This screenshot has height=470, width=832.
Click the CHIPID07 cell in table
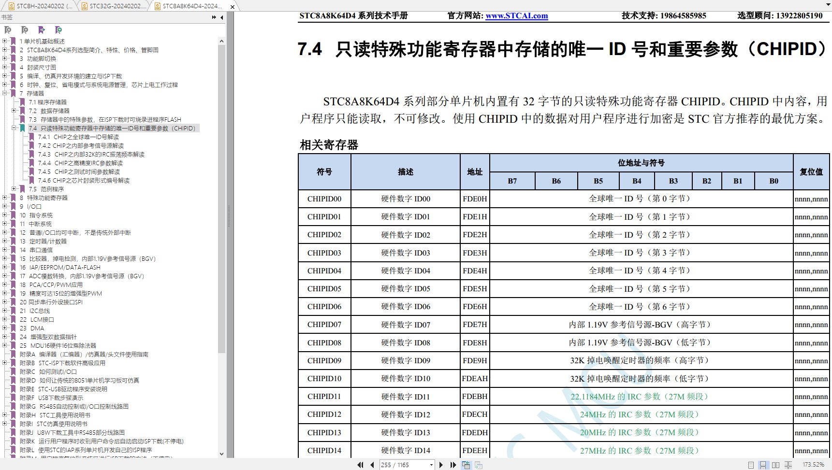coord(324,325)
